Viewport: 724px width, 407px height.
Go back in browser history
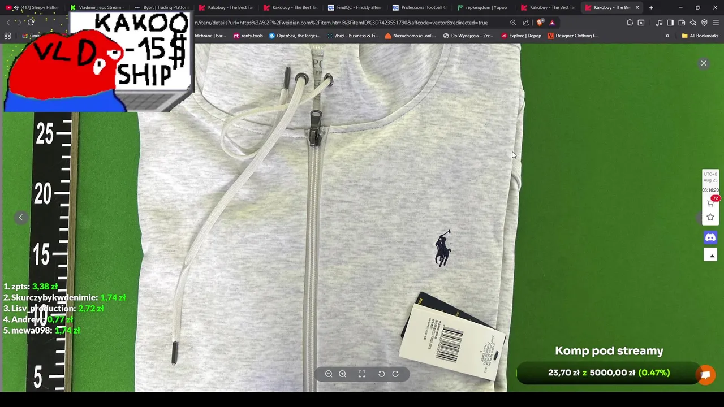pos(8,23)
